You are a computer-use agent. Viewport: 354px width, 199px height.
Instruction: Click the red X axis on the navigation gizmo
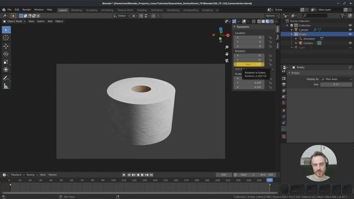coord(228,35)
